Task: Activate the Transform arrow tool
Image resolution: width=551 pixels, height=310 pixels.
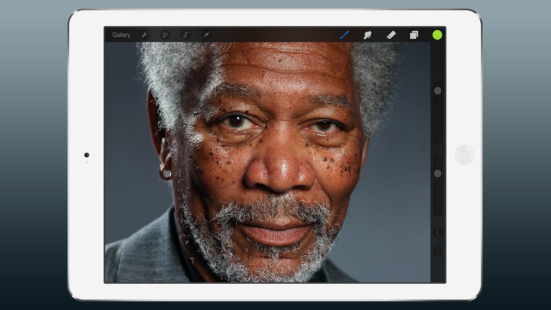Action: (x=206, y=35)
